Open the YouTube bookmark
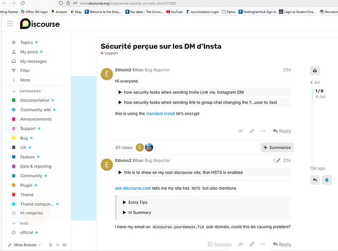The height and width of the screenshot is (251, 338). click(x=175, y=12)
